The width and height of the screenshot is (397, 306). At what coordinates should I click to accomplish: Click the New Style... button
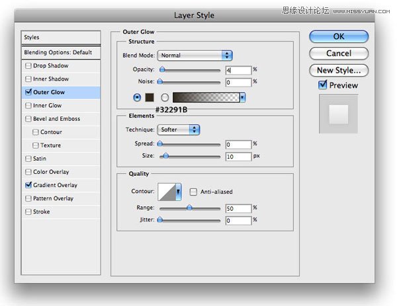click(x=339, y=70)
